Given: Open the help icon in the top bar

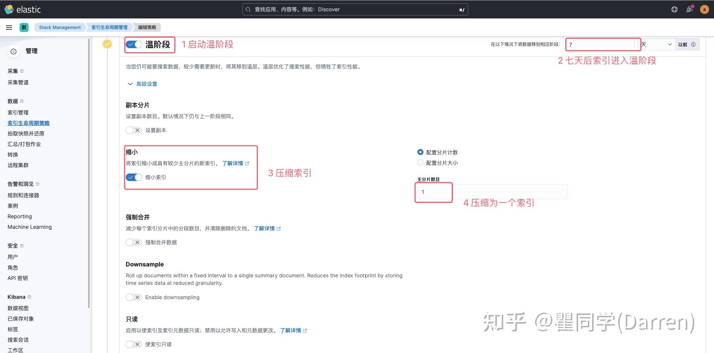Looking at the screenshot, I should 674,9.
